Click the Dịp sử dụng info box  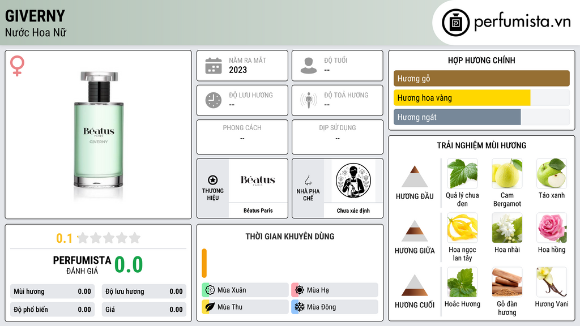[x=338, y=137]
